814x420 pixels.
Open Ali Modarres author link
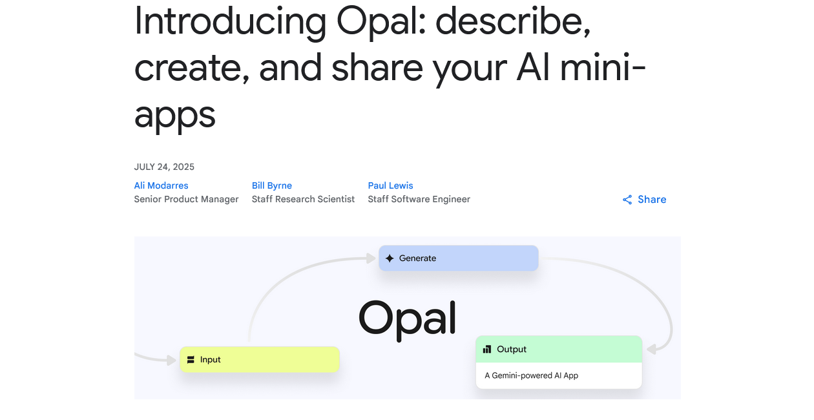[x=161, y=185]
